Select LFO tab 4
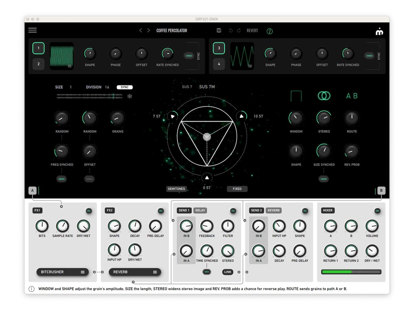 (x=219, y=64)
